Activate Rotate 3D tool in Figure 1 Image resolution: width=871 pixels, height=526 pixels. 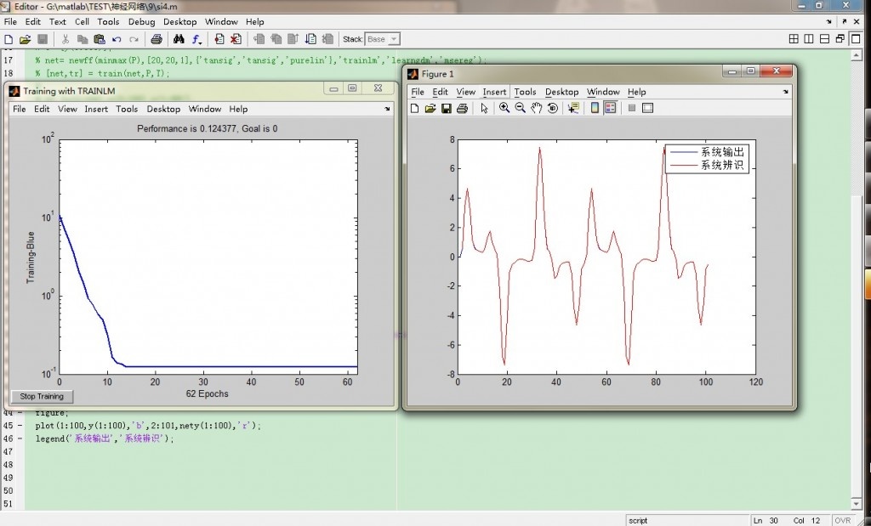[x=553, y=108]
